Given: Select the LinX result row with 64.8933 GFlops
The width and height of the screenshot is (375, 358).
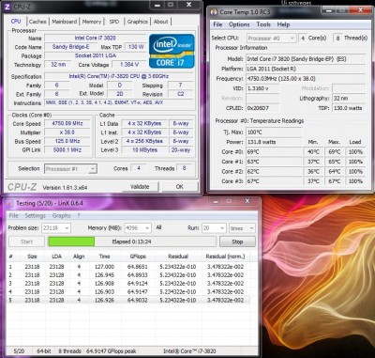Looking at the screenshot, I should (128, 275).
